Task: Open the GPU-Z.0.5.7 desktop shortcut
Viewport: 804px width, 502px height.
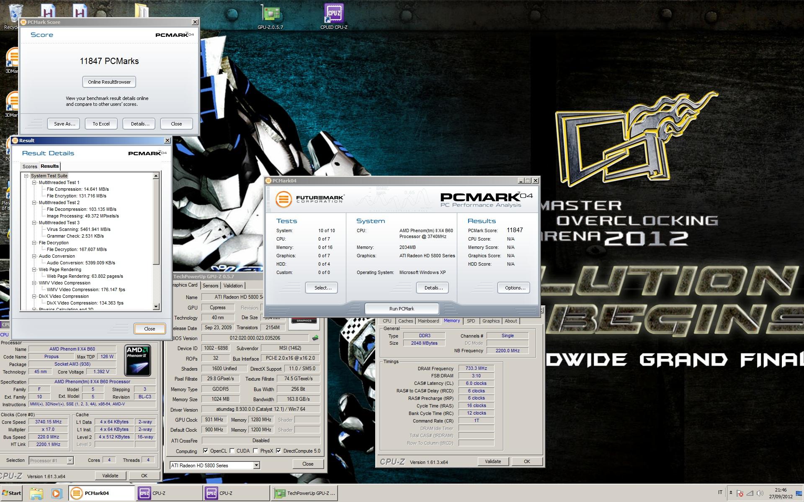Action: tap(271, 17)
